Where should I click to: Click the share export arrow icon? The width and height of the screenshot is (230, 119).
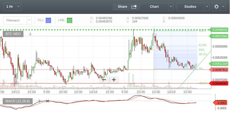click(x=134, y=7)
